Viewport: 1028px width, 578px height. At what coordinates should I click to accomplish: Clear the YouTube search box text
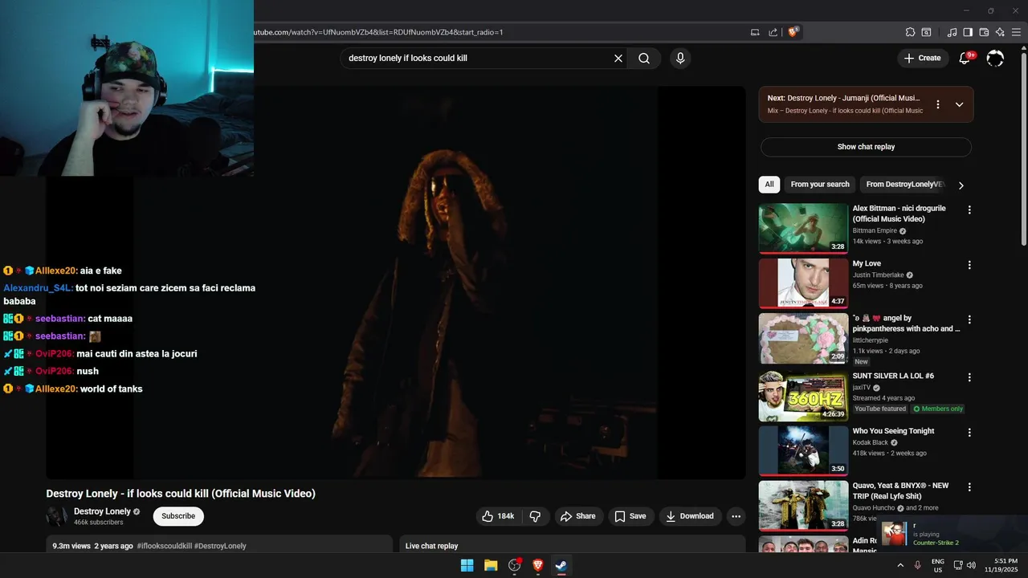(x=618, y=58)
